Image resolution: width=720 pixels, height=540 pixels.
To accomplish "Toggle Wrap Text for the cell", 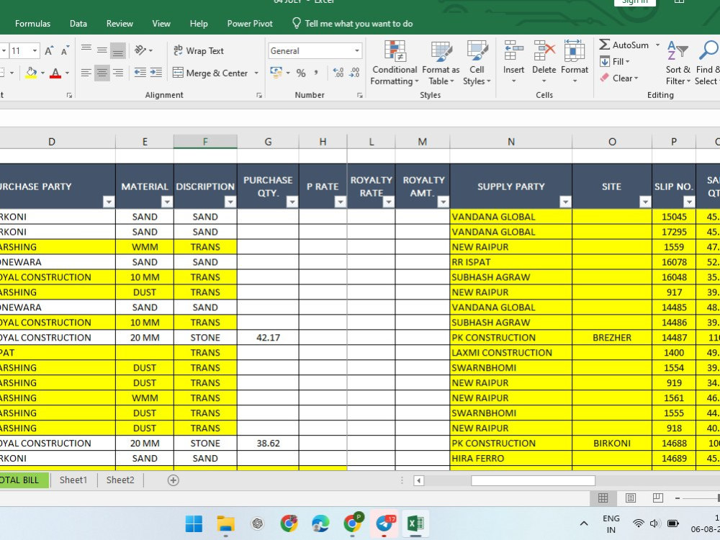I will pyautogui.click(x=199, y=51).
